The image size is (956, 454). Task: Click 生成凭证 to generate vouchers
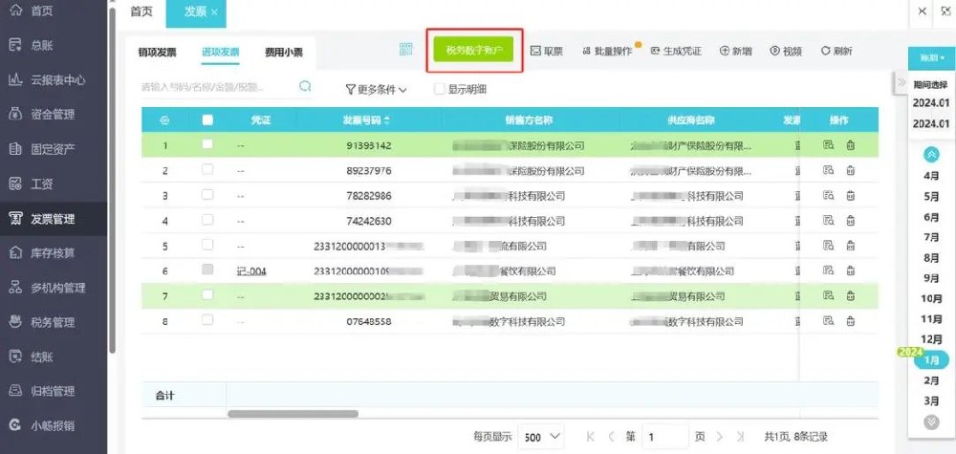point(676,52)
